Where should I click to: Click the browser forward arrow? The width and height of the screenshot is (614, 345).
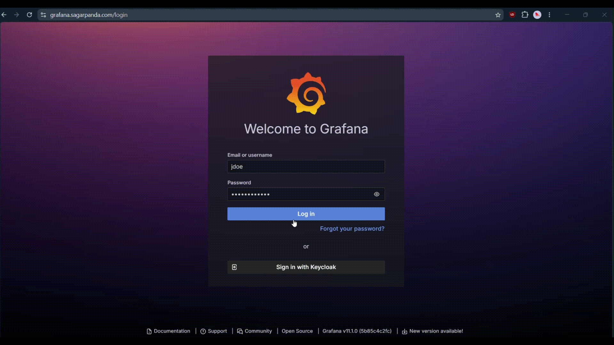[x=16, y=15]
